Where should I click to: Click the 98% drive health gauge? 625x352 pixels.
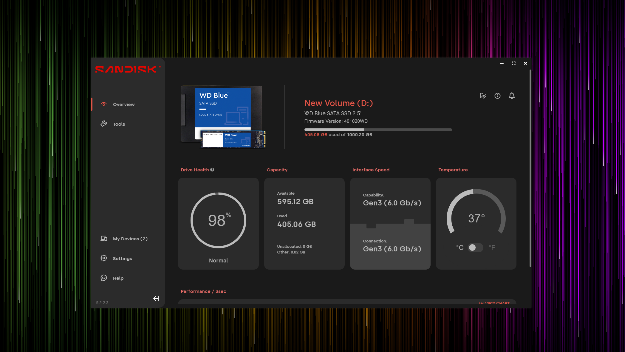pos(218,220)
